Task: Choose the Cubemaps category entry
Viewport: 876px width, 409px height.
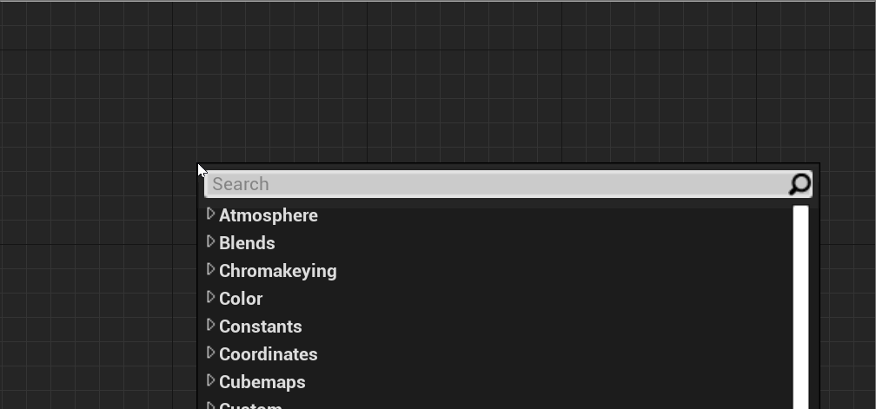Action: point(262,382)
